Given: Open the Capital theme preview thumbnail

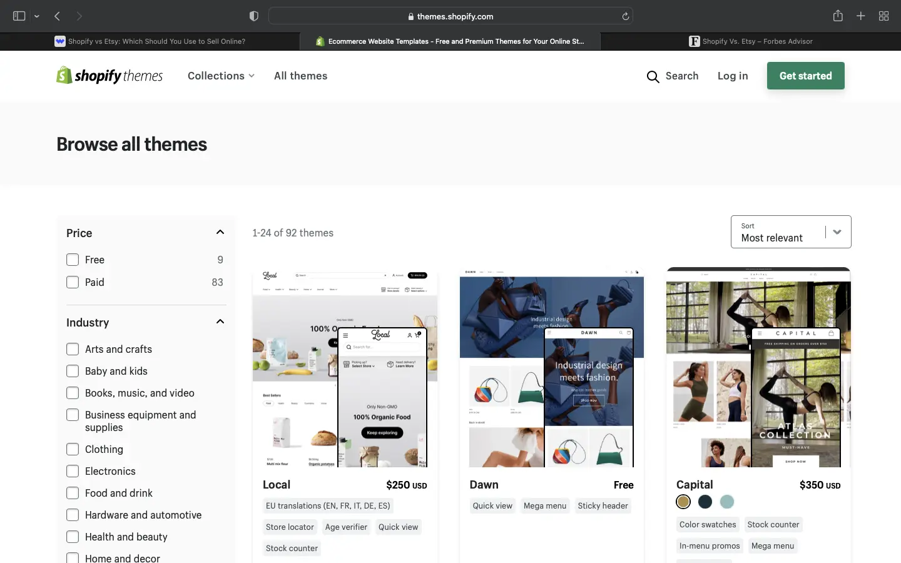Looking at the screenshot, I should click(758, 367).
